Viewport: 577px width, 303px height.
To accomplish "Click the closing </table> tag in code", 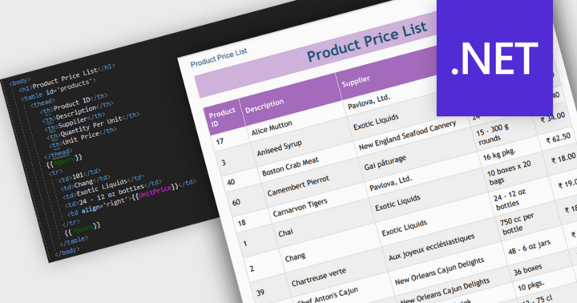I will [74, 241].
